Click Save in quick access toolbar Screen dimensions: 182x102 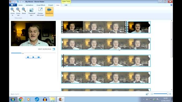point(15,2)
